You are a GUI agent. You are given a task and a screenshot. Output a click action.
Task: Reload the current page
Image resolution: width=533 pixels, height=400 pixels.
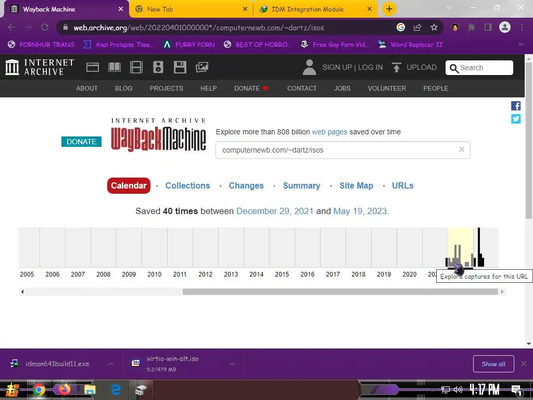tap(45, 27)
